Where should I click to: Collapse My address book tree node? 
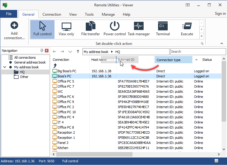[x=5, y=67]
